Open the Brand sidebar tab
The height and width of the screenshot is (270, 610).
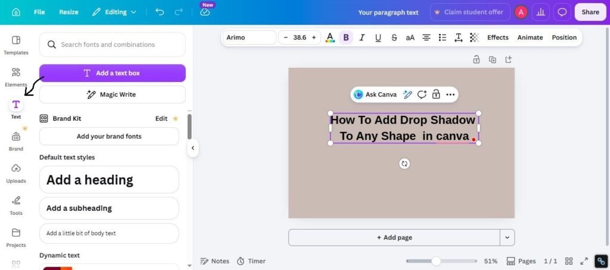pos(16,142)
